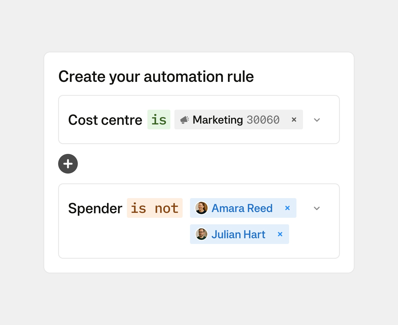Expand the Spender value dropdown
This screenshot has width=398, height=325.
coord(317,208)
